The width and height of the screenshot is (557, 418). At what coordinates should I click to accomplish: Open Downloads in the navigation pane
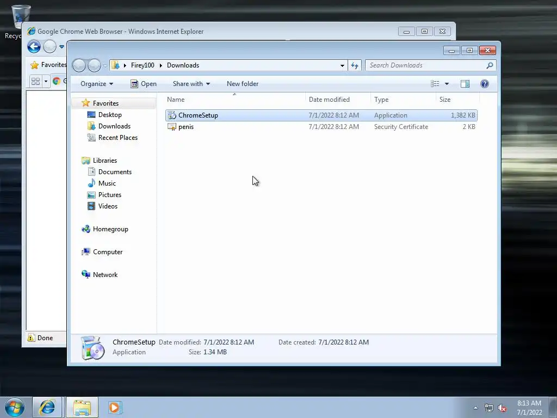pos(114,126)
